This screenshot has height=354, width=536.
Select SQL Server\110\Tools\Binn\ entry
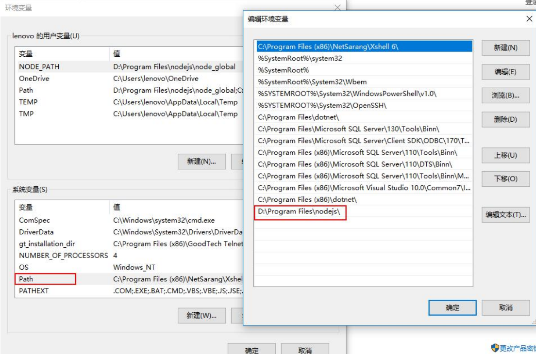pos(364,153)
